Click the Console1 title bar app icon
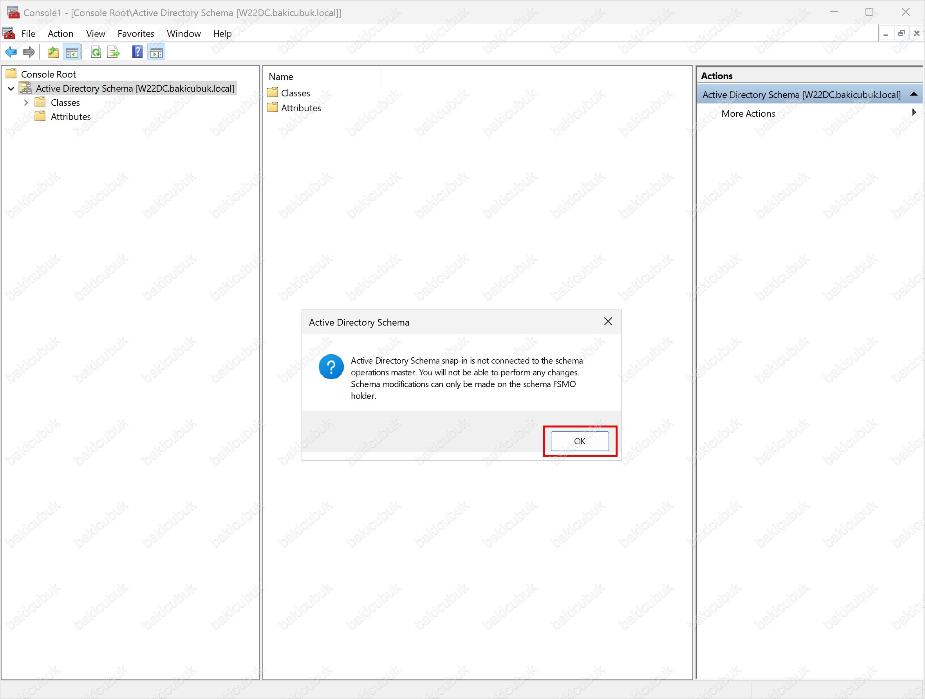This screenshot has height=699, width=925. point(13,12)
